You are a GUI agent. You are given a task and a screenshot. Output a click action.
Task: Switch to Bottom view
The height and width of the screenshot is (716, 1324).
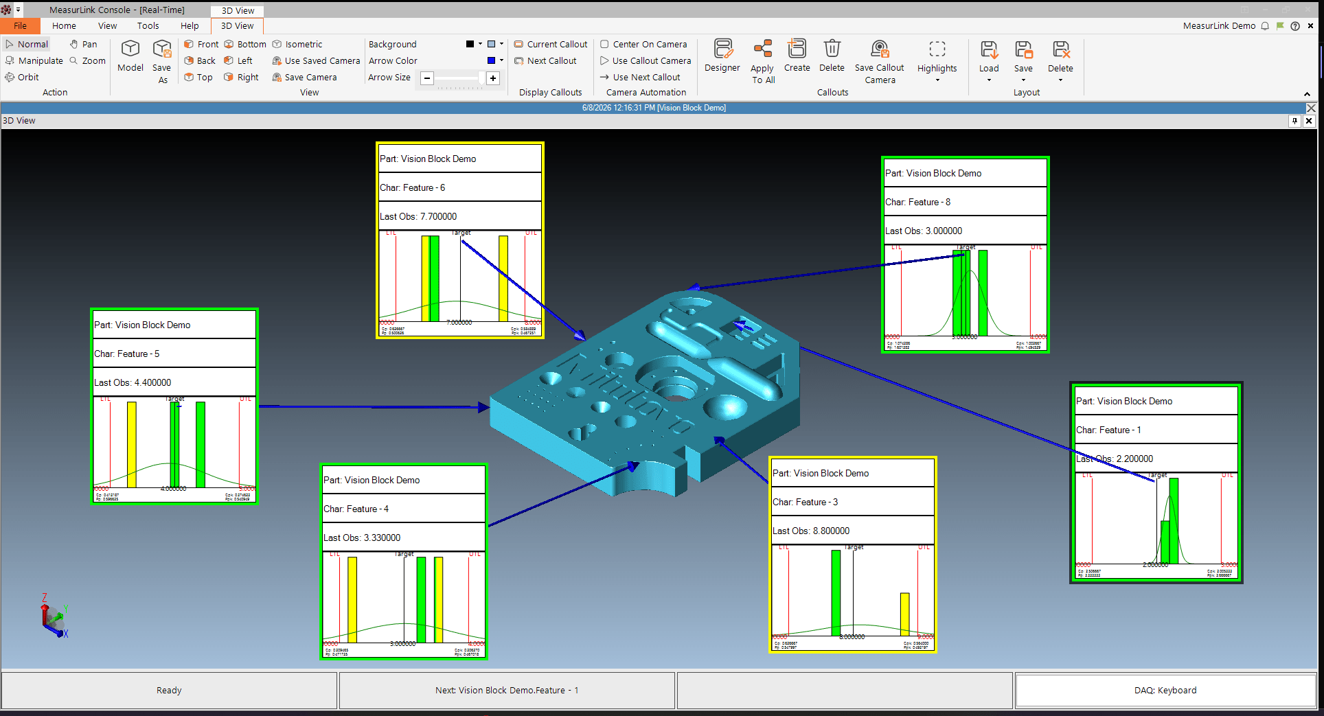coord(245,44)
